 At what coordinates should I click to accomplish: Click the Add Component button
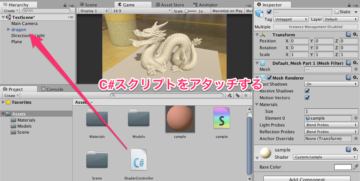coord(307,179)
